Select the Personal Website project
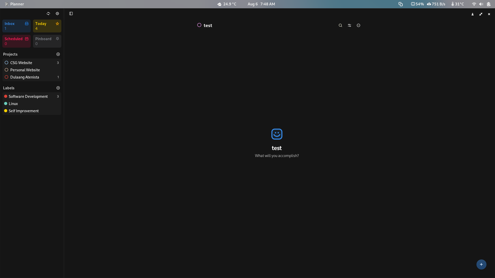The width and height of the screenshot is (495, 278). coord(25,70)
